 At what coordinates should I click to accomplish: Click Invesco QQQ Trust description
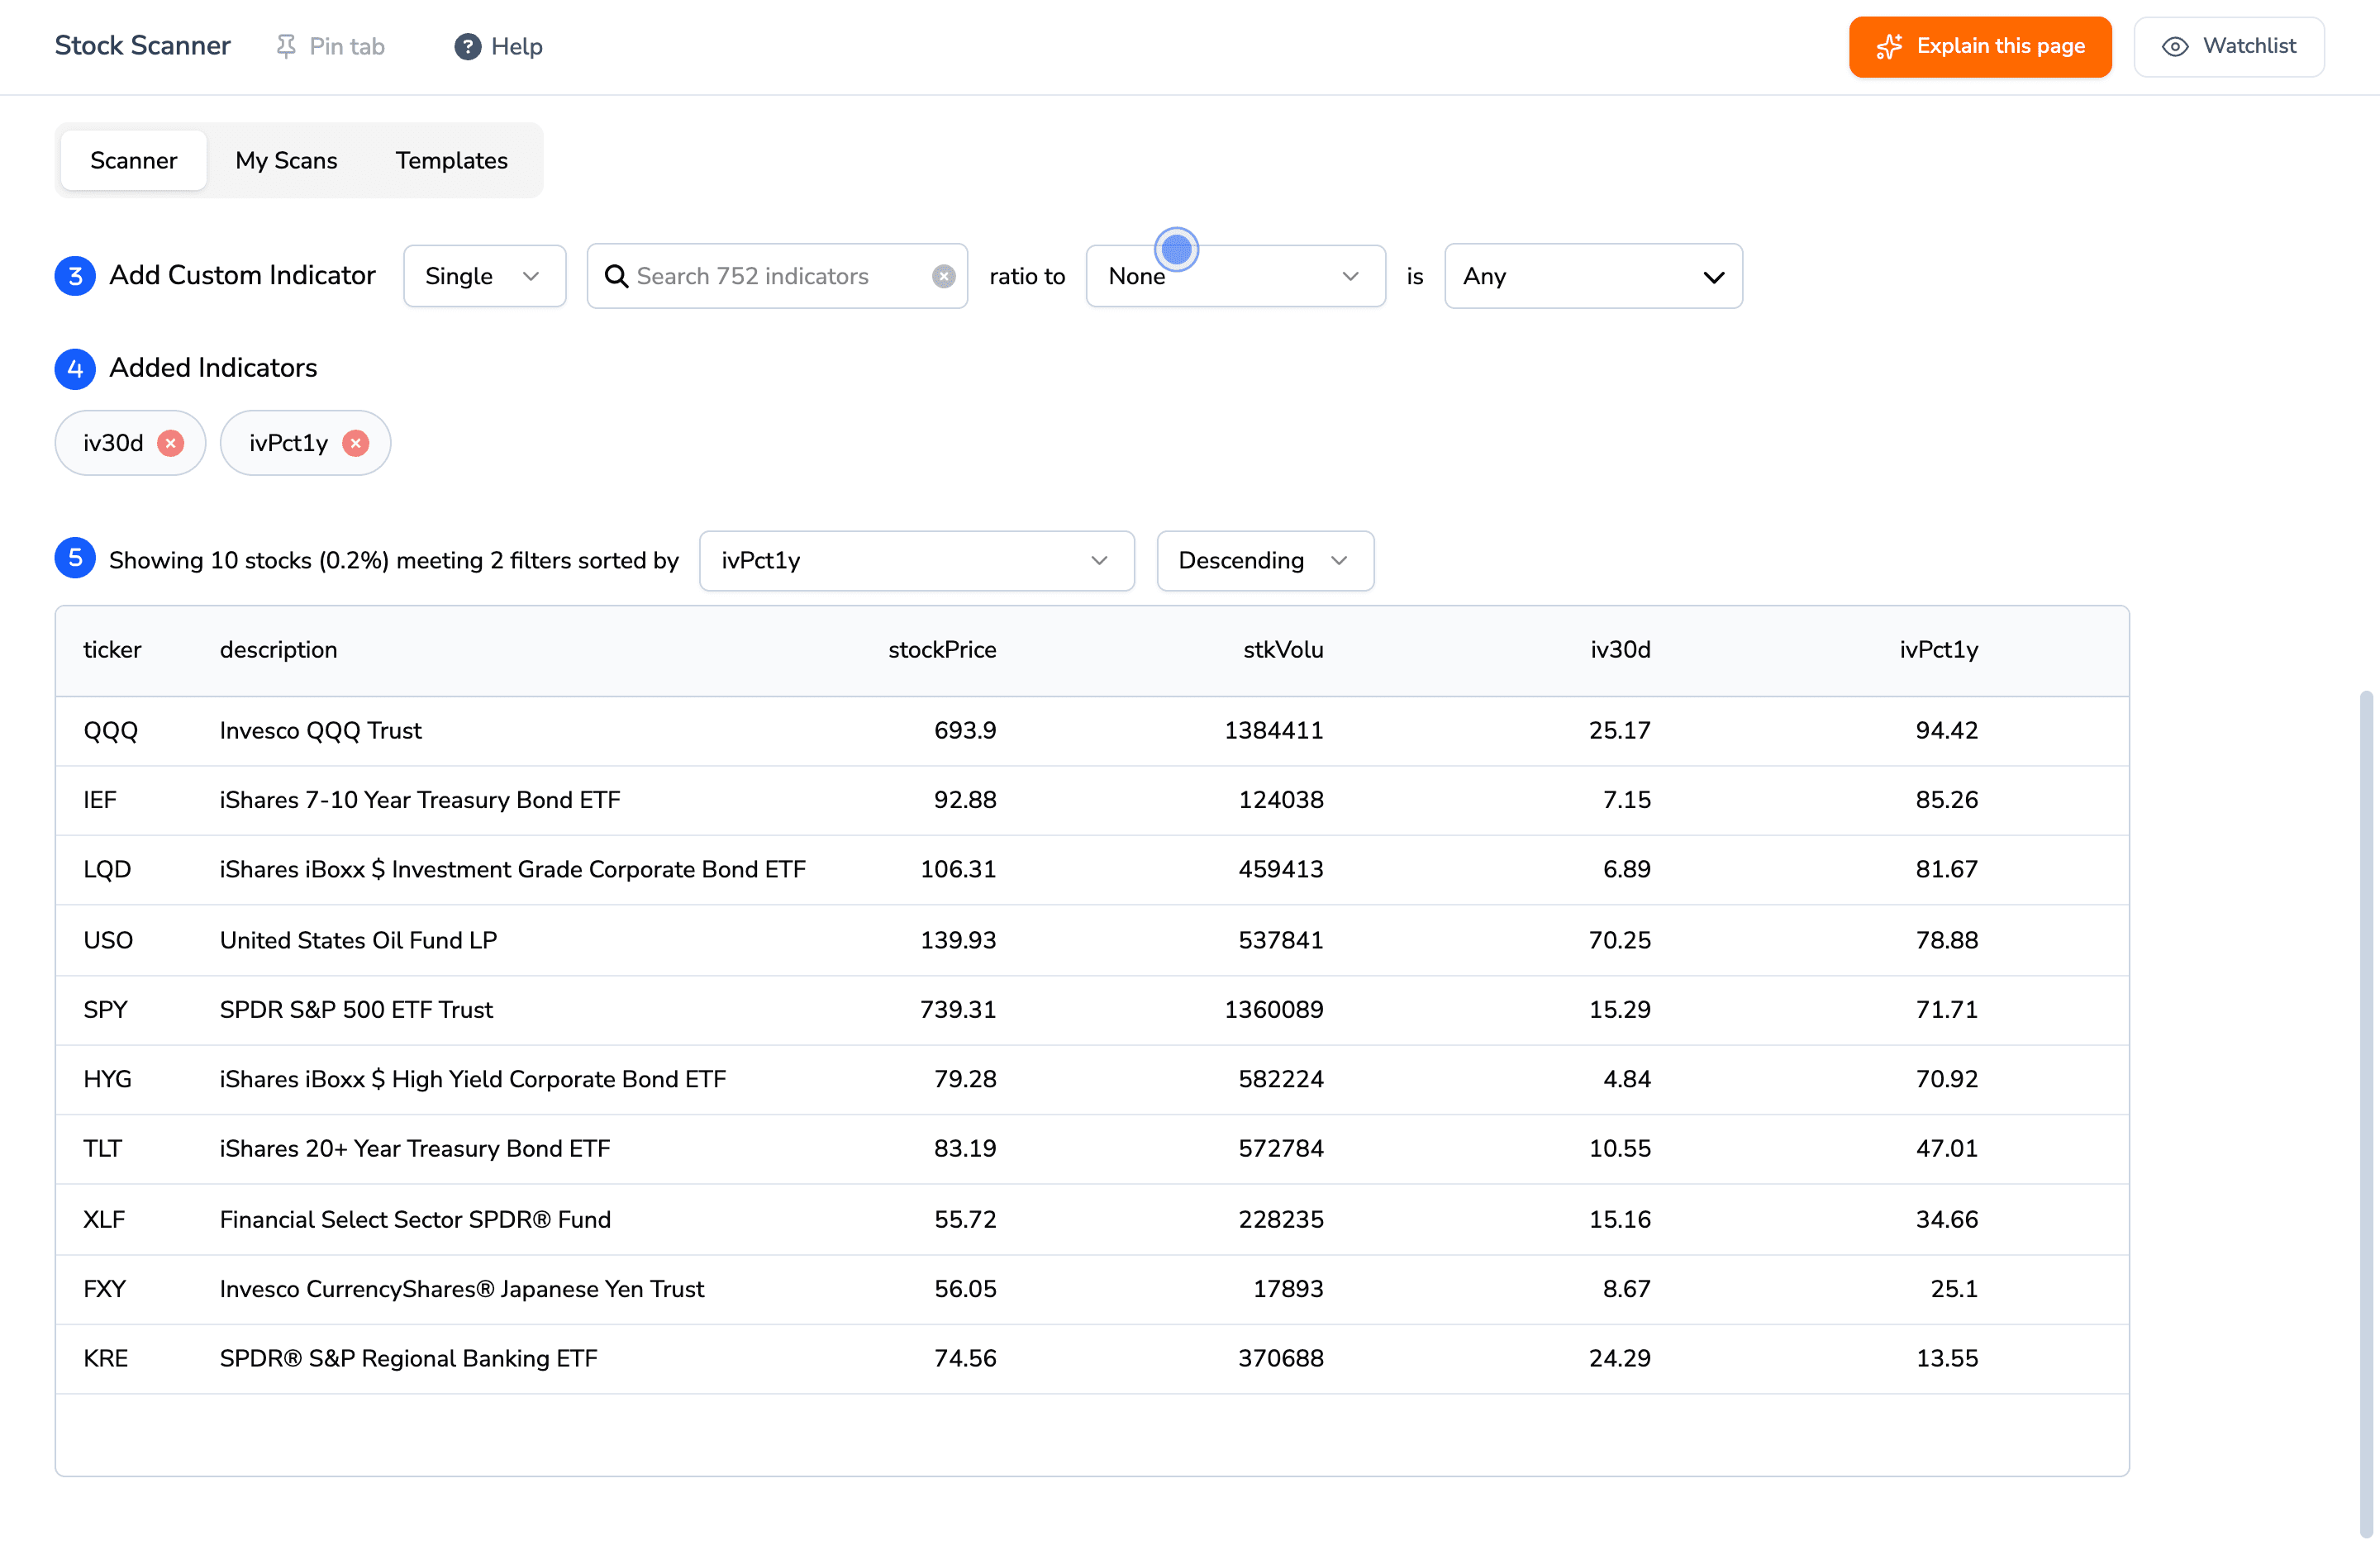pos(321,731)
